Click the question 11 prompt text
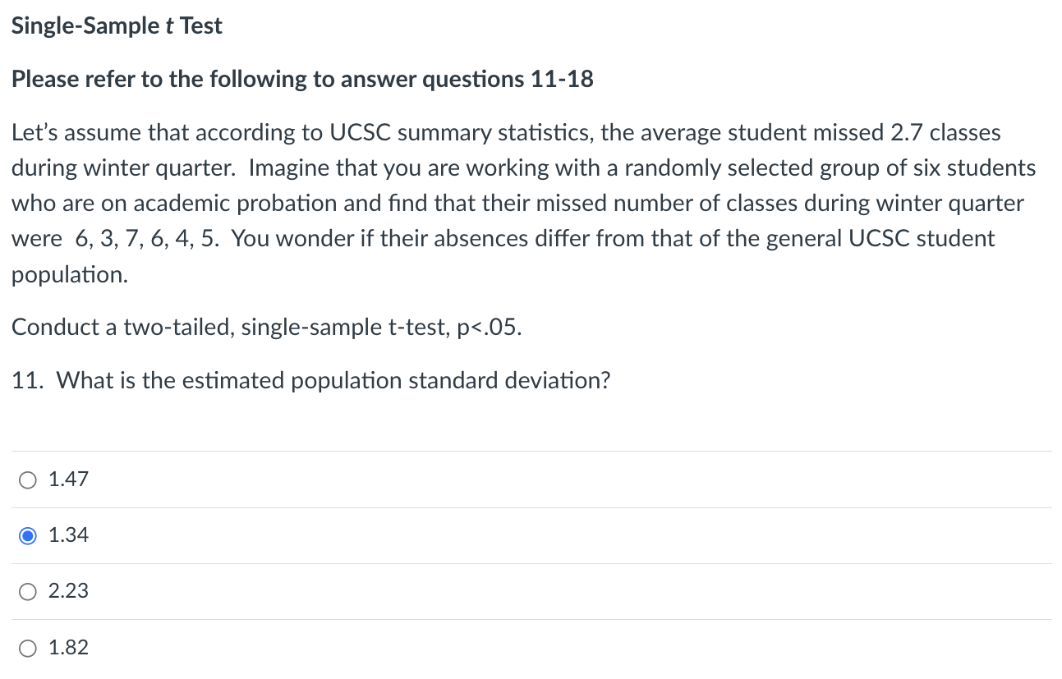The height and width of the screenshot is (679, 1062). click(311, 381)
